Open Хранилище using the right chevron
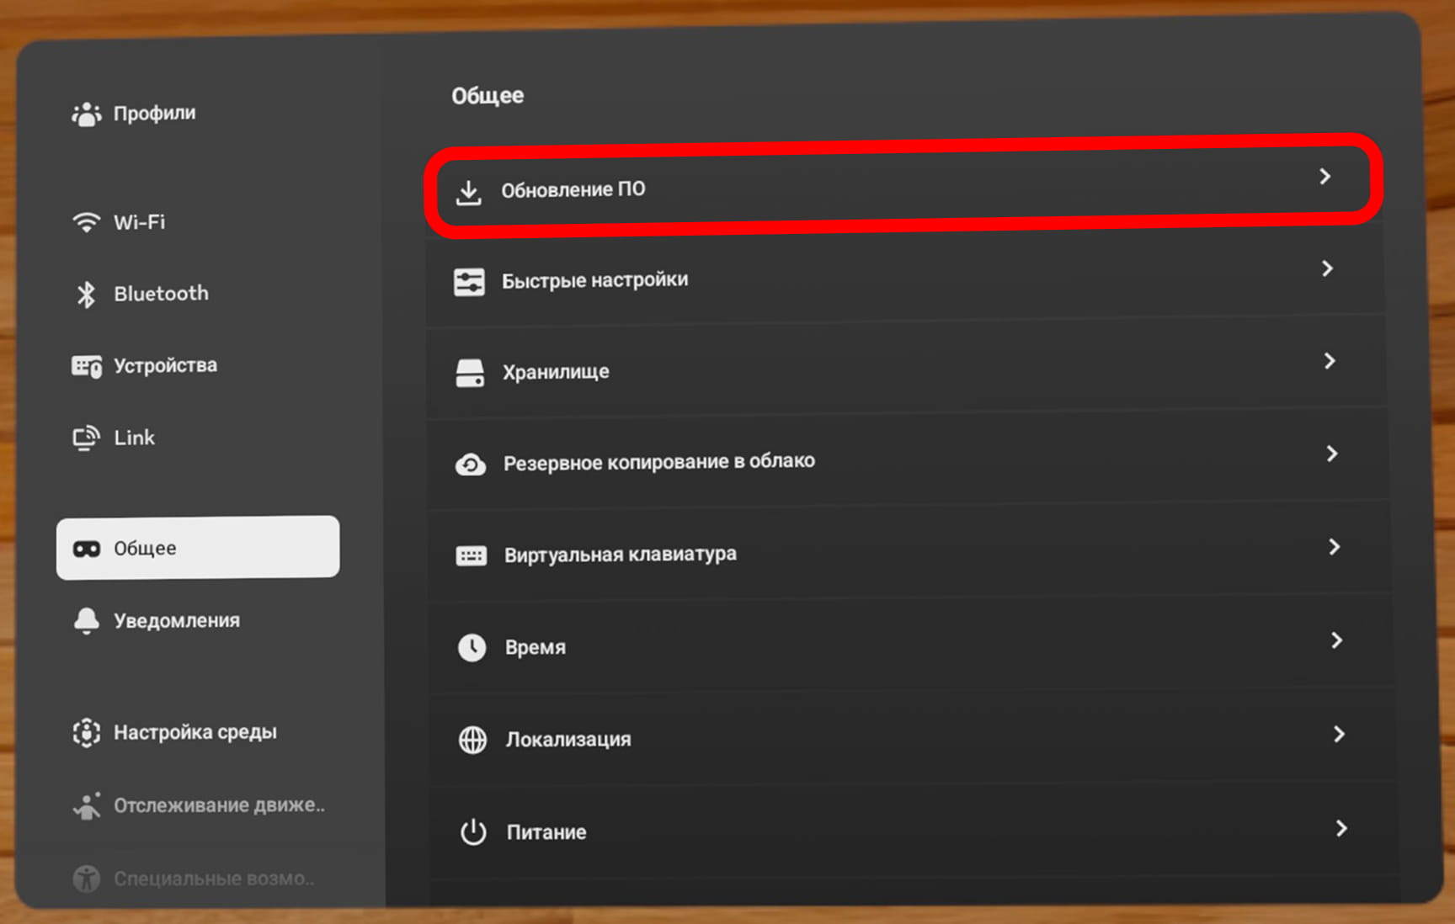 [1330, 361]
